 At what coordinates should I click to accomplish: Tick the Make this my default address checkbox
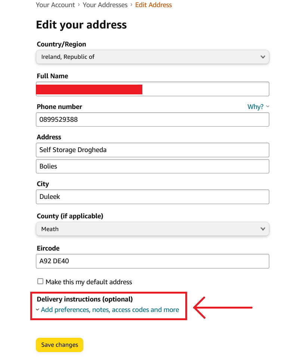click(40, 282)
